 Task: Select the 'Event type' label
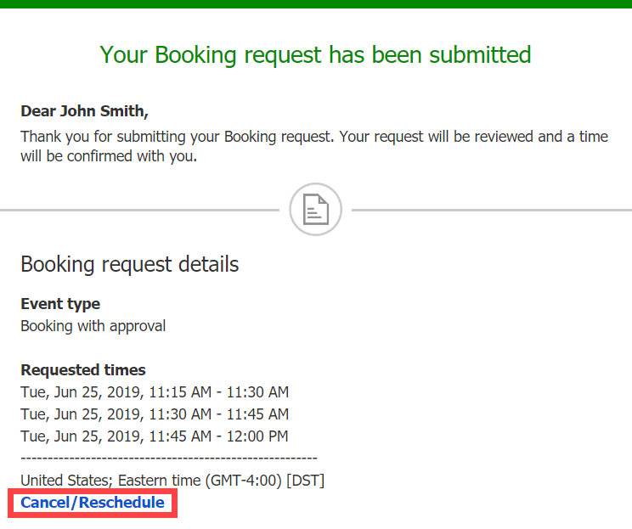tap(60, 303)
